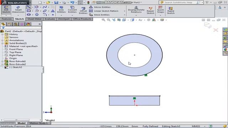Open Display/Delete Relations dropdown arrow
Image resolution: width=228 pixels, height=128 pixels.
[136, 15]
